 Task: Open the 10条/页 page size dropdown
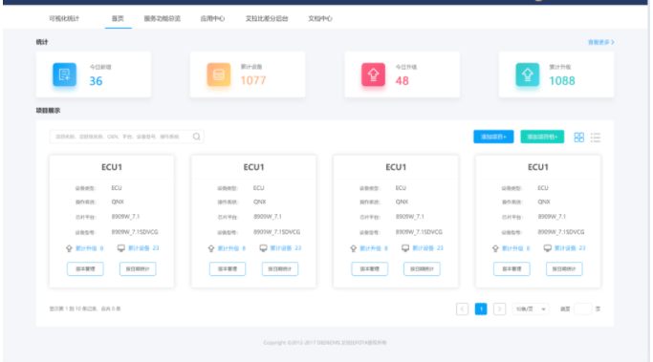pos(531,309)
